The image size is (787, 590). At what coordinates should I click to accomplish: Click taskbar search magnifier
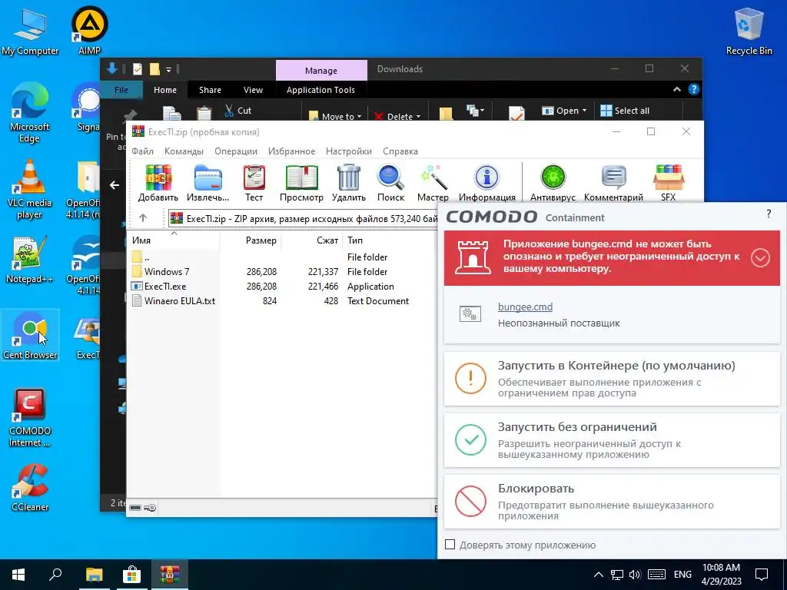click(55, 575)
